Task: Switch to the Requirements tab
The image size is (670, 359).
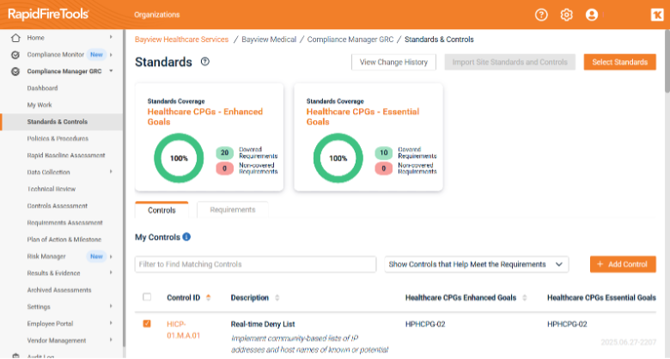Action: (233, 210)
